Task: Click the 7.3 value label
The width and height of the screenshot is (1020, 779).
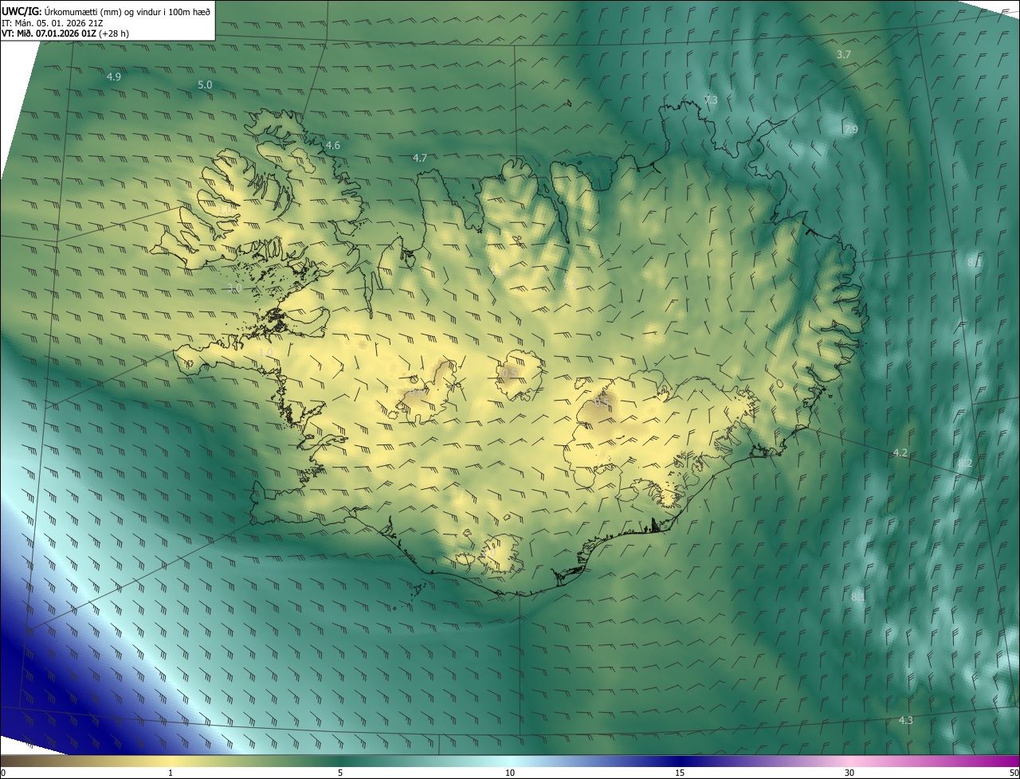Action: (x=711, y=100)
